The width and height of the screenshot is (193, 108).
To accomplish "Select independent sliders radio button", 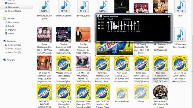I will point(99,22).
